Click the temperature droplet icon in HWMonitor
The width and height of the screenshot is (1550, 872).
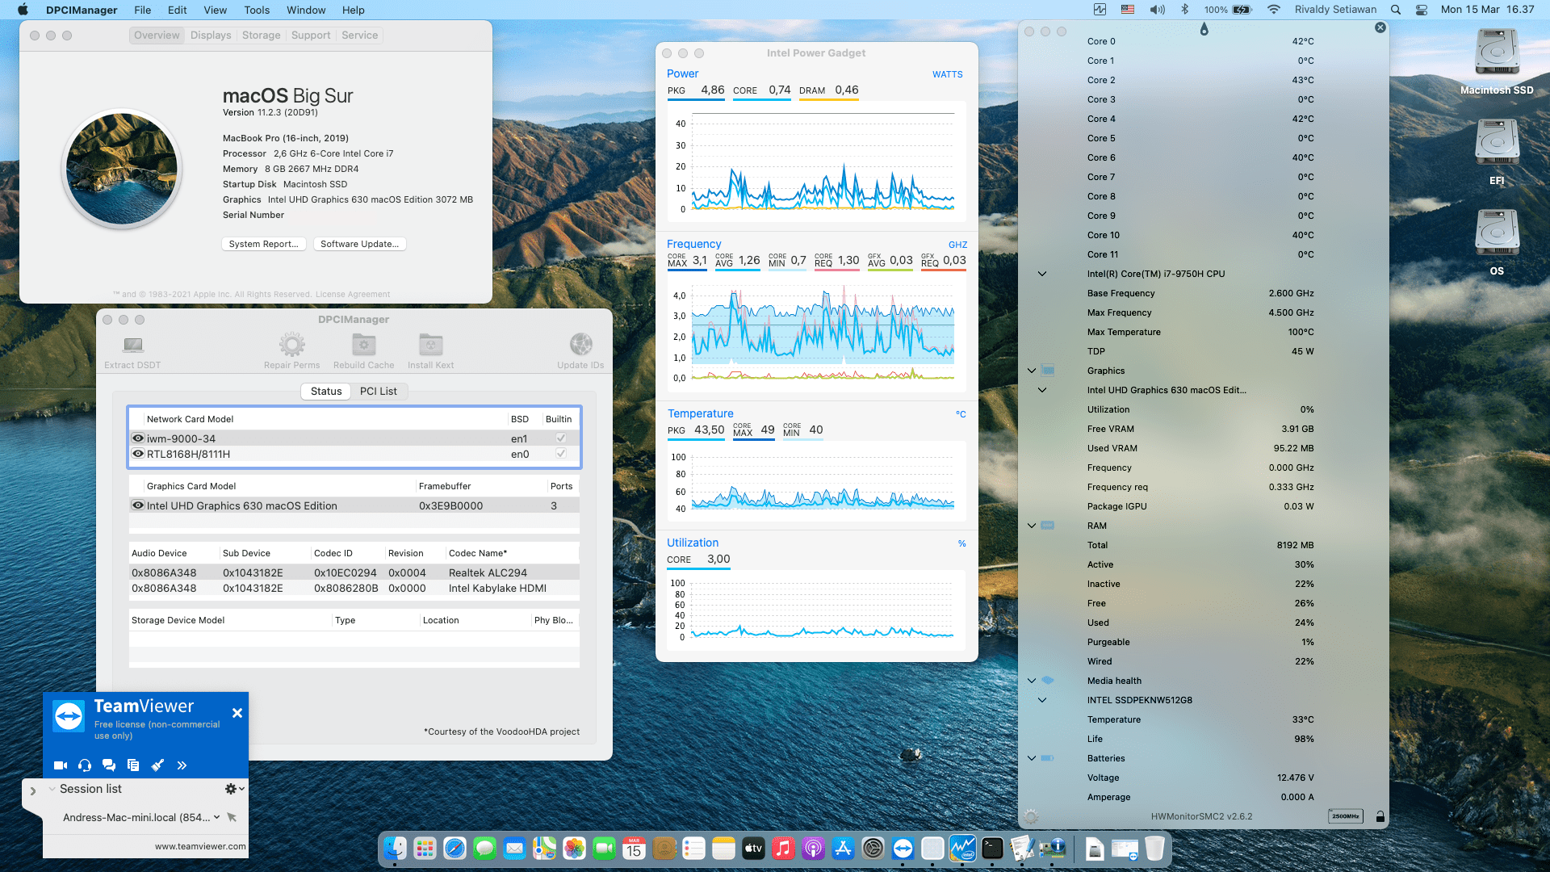[1204, 29]
